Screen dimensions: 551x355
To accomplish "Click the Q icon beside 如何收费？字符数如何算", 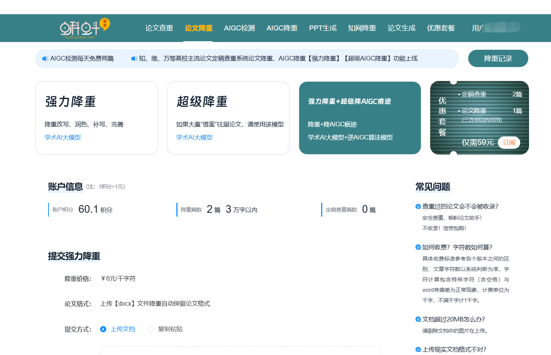I will click(418, 247).
